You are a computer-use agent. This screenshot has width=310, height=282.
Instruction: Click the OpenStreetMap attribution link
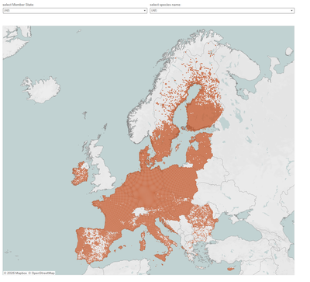pos(42,273)
